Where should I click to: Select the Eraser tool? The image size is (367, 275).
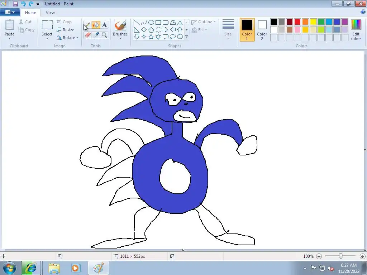coord(87,35)
